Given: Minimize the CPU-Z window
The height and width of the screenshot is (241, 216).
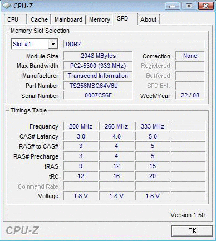Looking at the screenshot, I should (x=172, y=6).
